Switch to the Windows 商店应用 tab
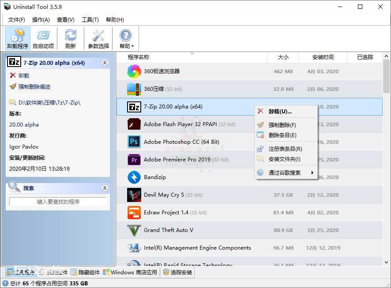Viewport: 391px width, 288px height. point(130,273)
